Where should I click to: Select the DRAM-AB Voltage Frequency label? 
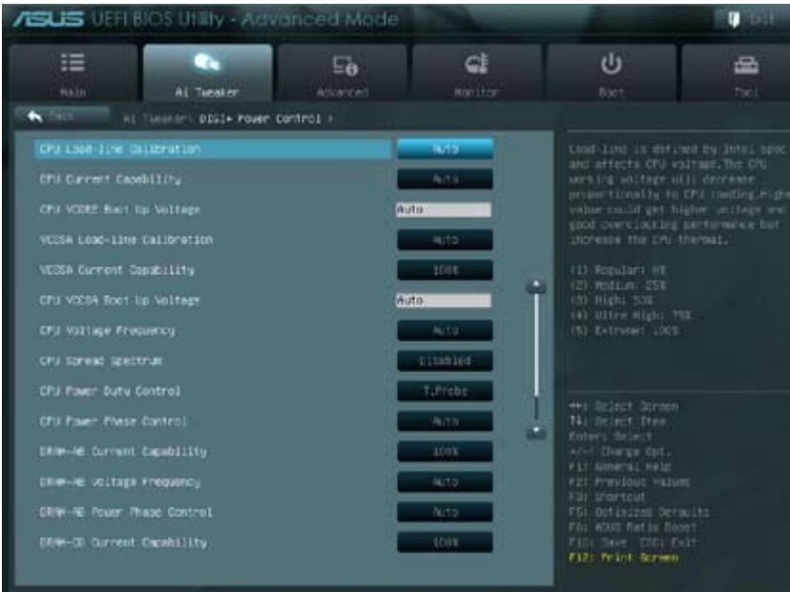point(120,481)
